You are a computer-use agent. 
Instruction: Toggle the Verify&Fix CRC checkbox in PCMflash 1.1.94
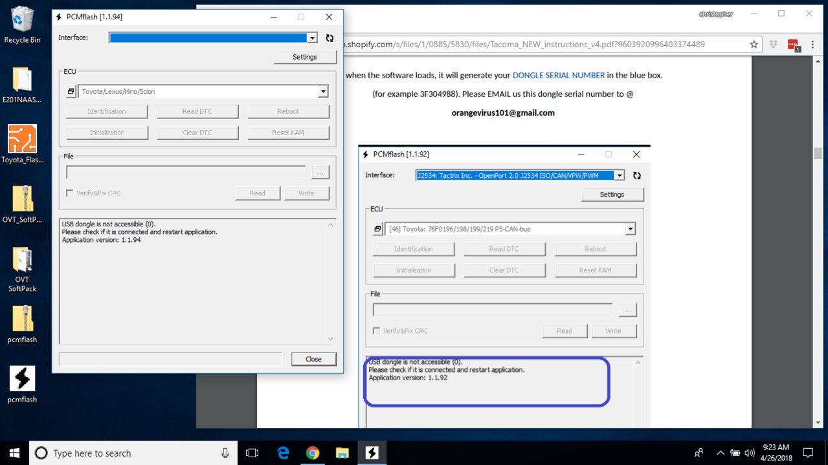pyautogui.click(x=70, y=193)
